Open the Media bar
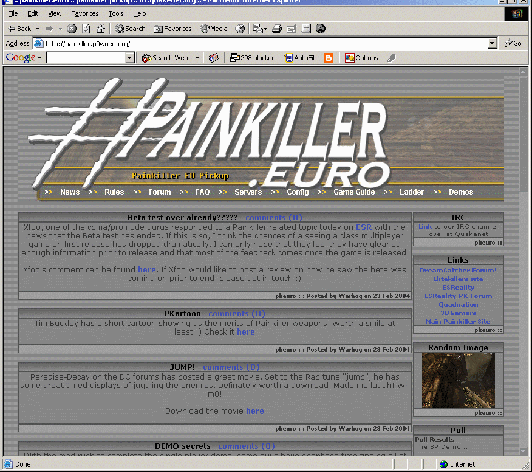This screenshot has width=532, height=472. 214,29
